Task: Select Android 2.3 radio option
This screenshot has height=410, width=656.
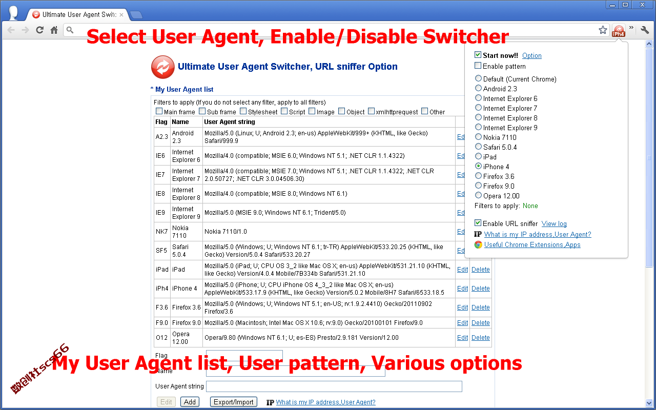Action: tap(478, 88)
